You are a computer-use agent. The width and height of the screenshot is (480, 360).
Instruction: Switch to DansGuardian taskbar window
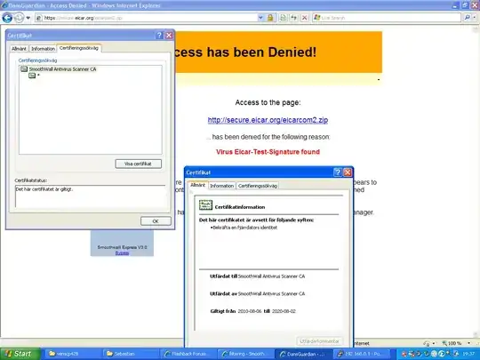[x=303, y=354]
